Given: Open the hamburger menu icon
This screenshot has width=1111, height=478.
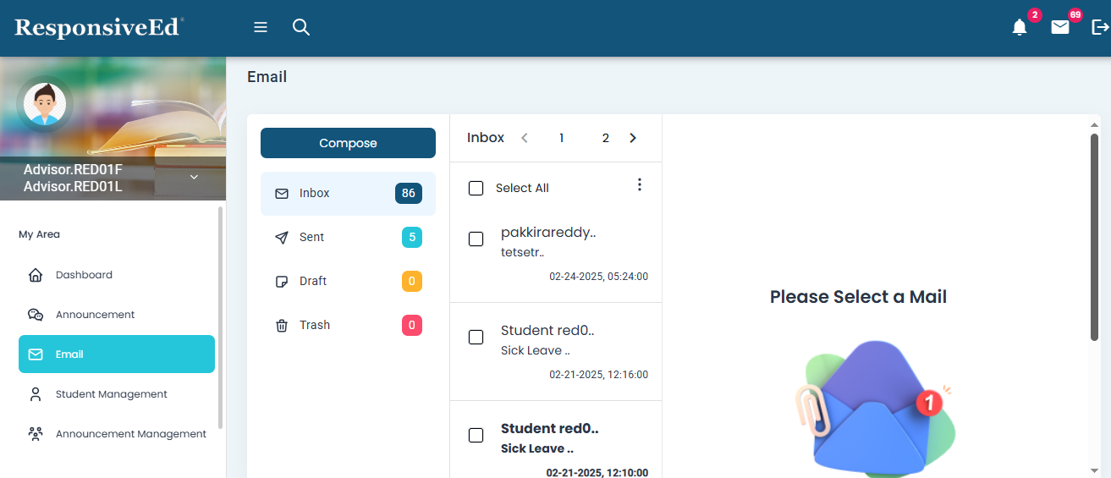Looking at the screenshot, I should click(261, 28).
